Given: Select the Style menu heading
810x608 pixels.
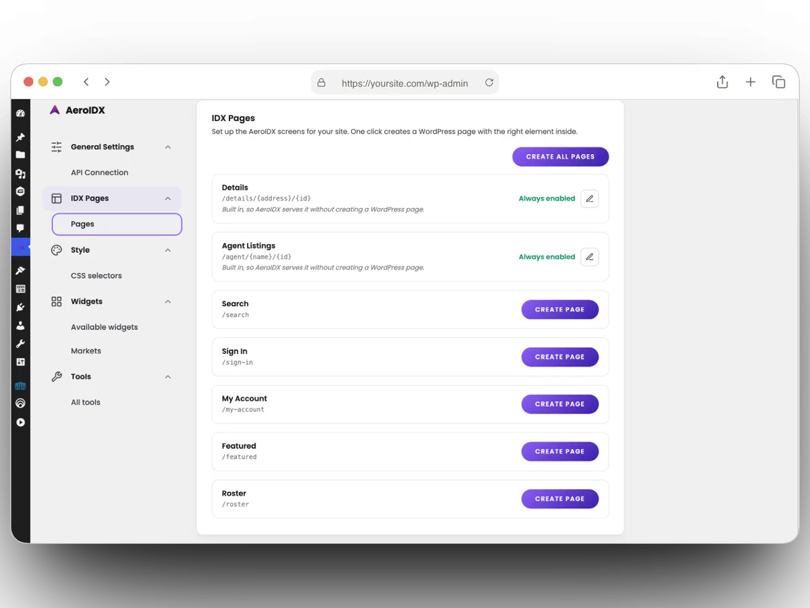Looking at the screenshot, I should tap(80, 250).
